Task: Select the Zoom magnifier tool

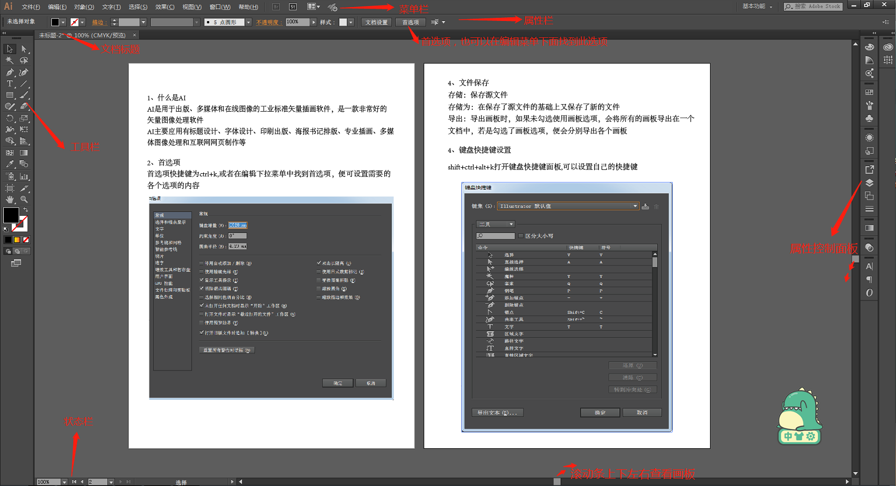Action: point(24,200)
